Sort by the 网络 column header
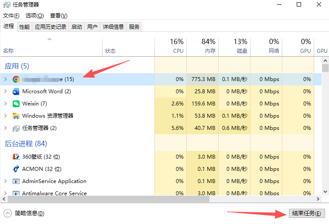 click(x=266, y=47)
